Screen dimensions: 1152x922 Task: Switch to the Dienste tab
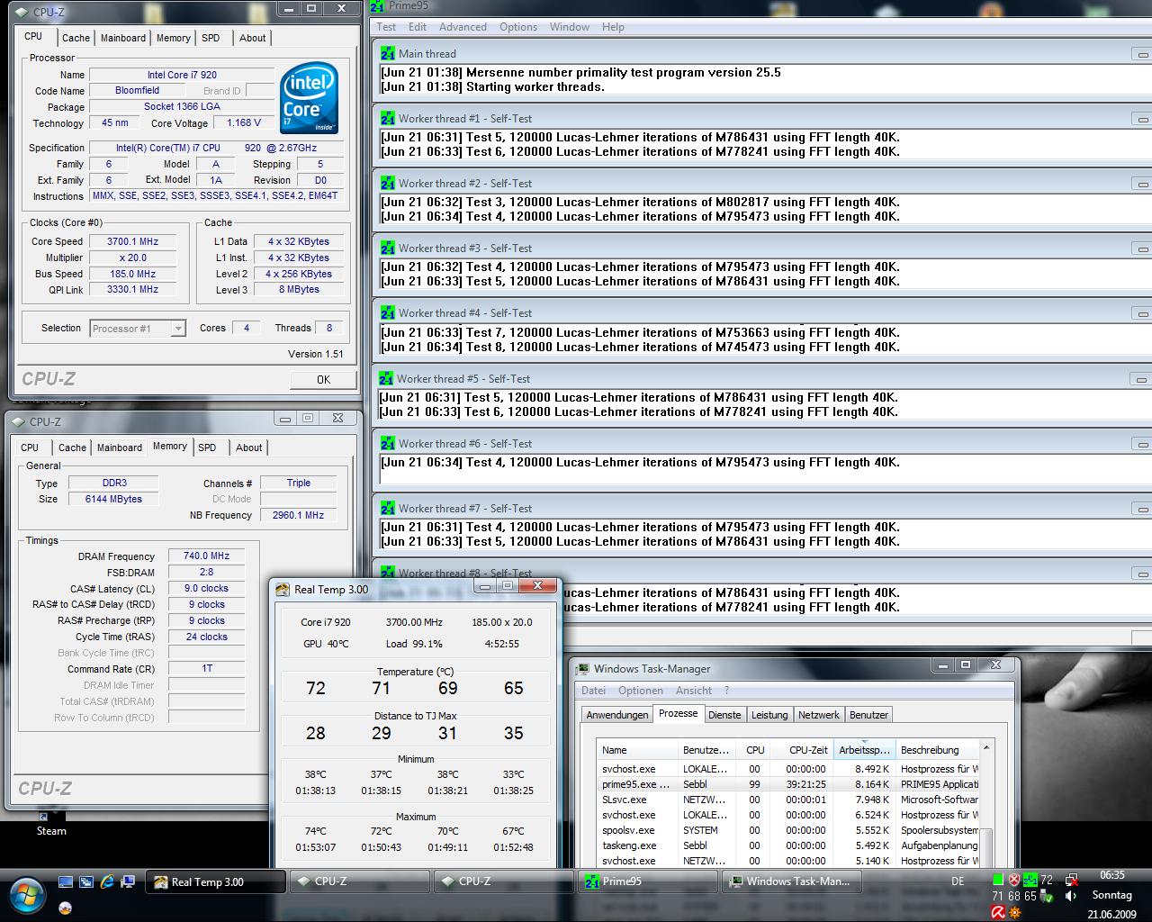click(x=724, y=715)
